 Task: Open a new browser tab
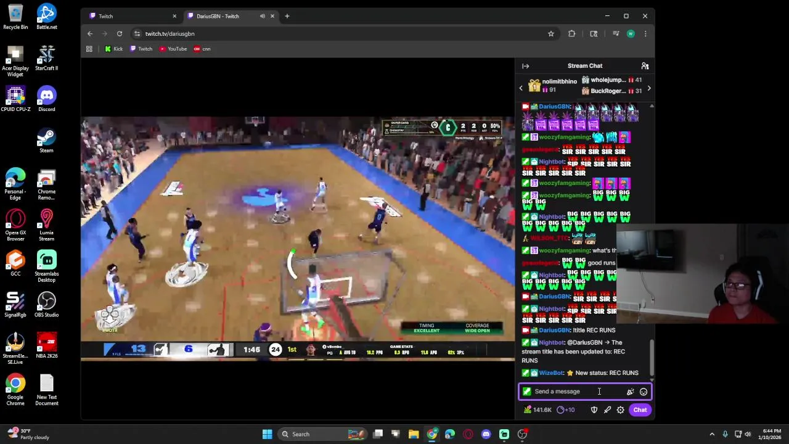287,16
